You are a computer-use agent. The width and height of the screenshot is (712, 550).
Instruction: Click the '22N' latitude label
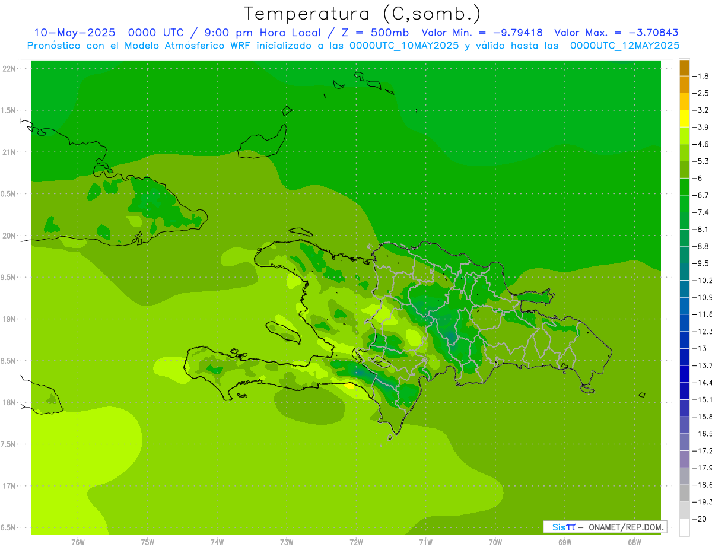(x=10, y=69)
